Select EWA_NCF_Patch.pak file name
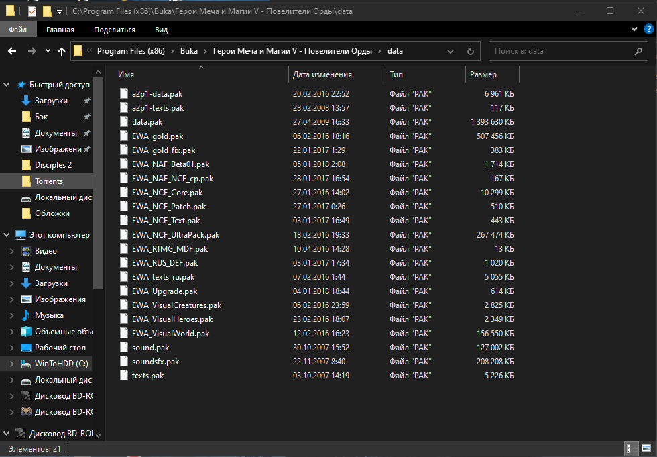657x457 pixels. (x=169, y=206)
